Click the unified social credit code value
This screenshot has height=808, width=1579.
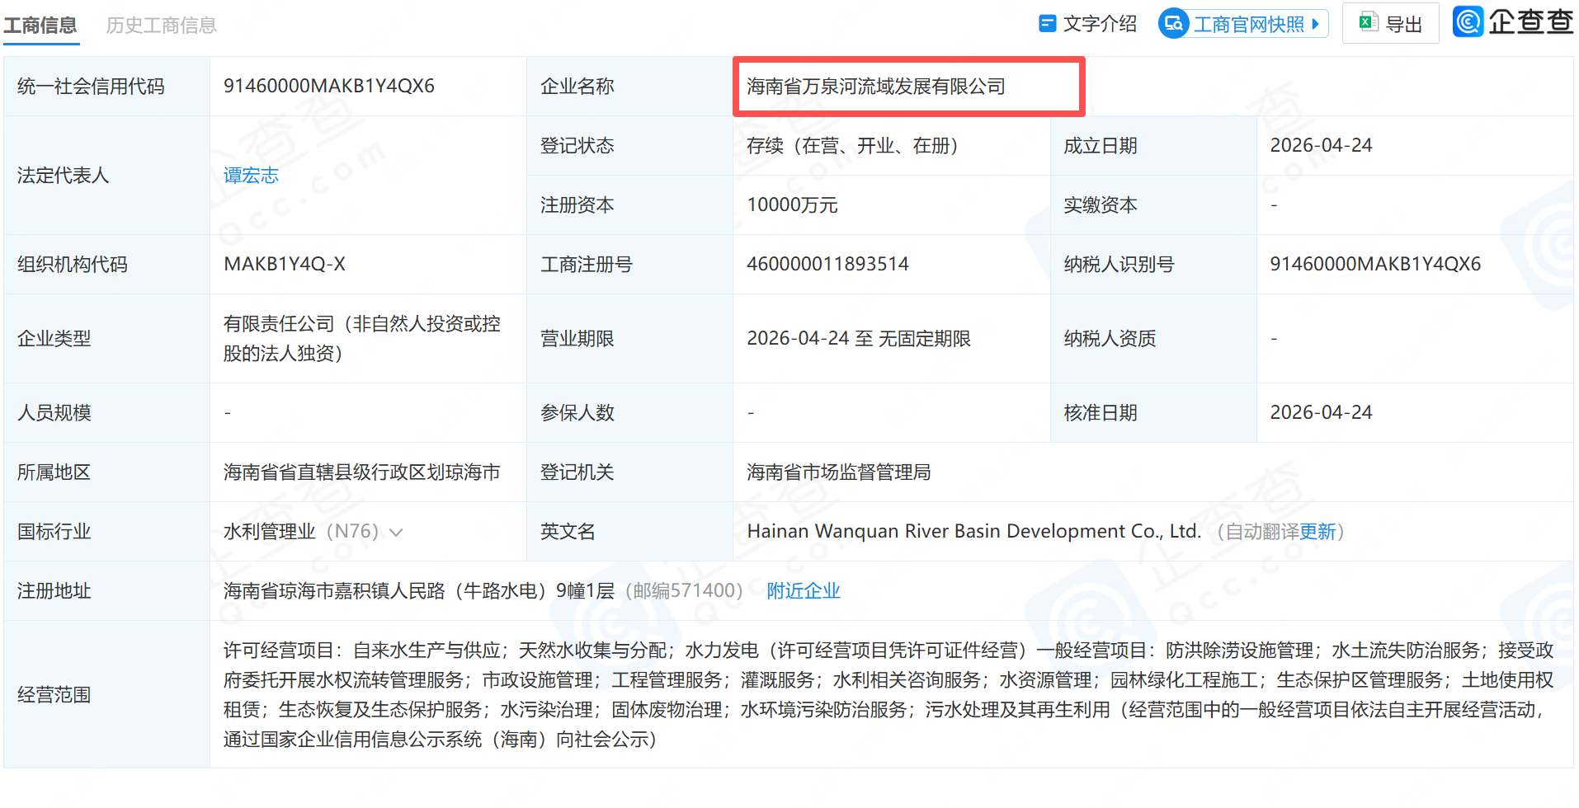328,87
